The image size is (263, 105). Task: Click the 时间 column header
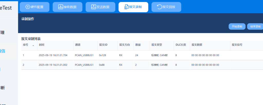click(x=41, y=45)
